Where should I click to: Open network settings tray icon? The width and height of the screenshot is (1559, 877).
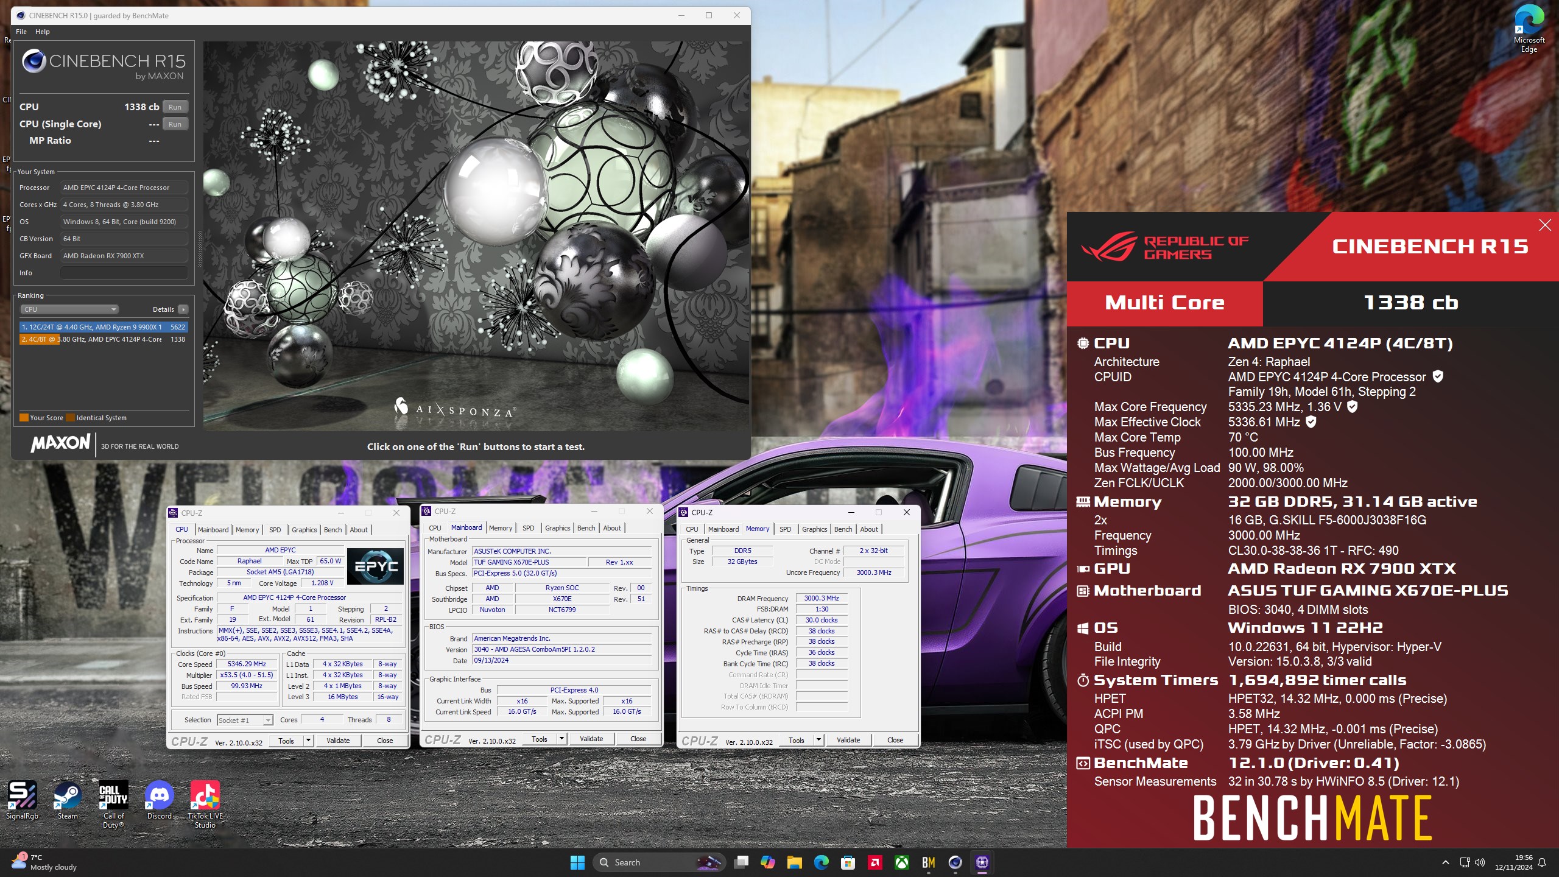click(1465, 862)
